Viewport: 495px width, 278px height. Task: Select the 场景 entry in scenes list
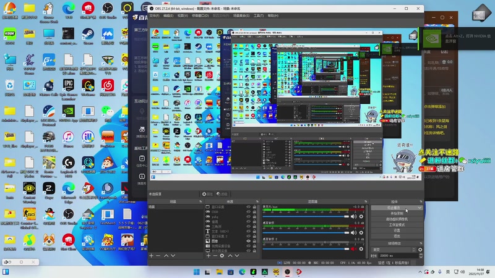tap(175, 207)
